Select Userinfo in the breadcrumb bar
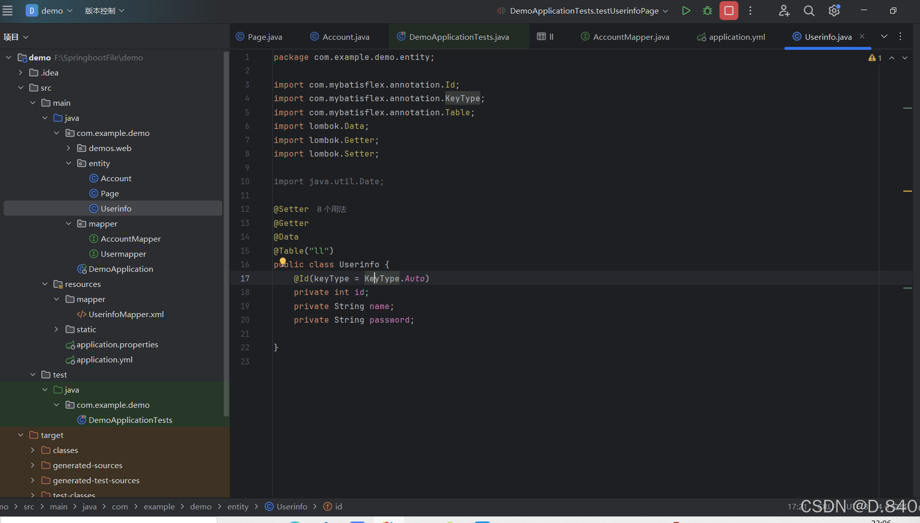 click(x=291, y=506)
